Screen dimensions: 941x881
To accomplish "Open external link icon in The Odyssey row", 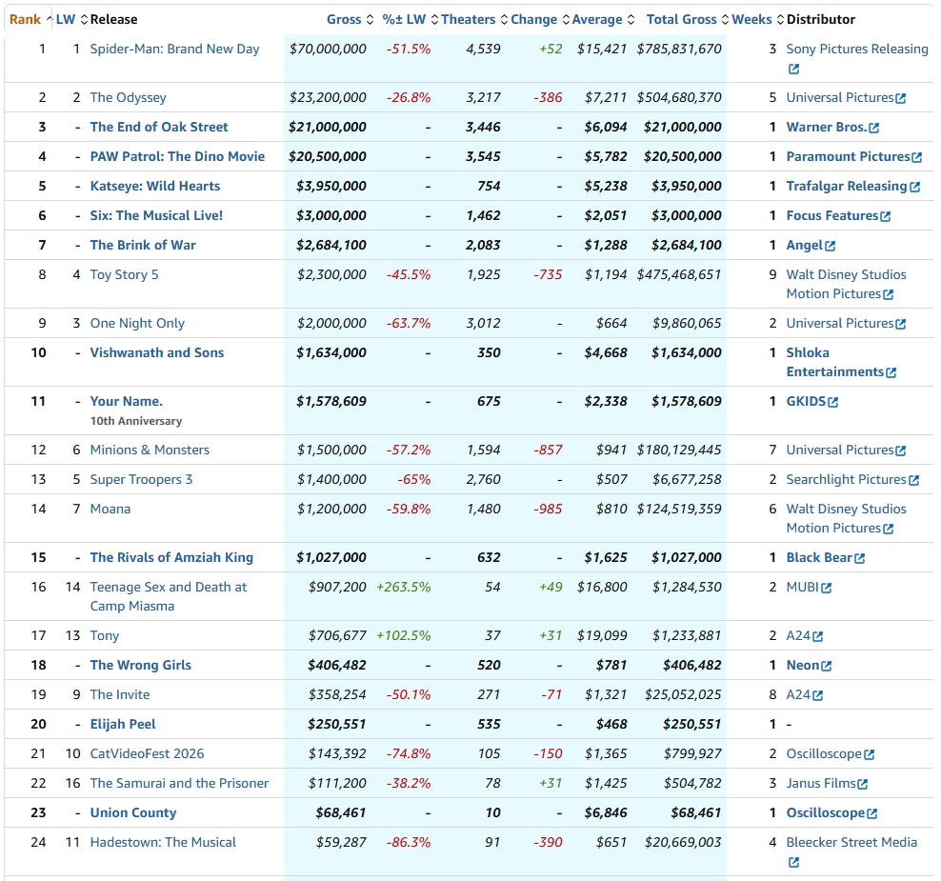I will pos(900,98).
